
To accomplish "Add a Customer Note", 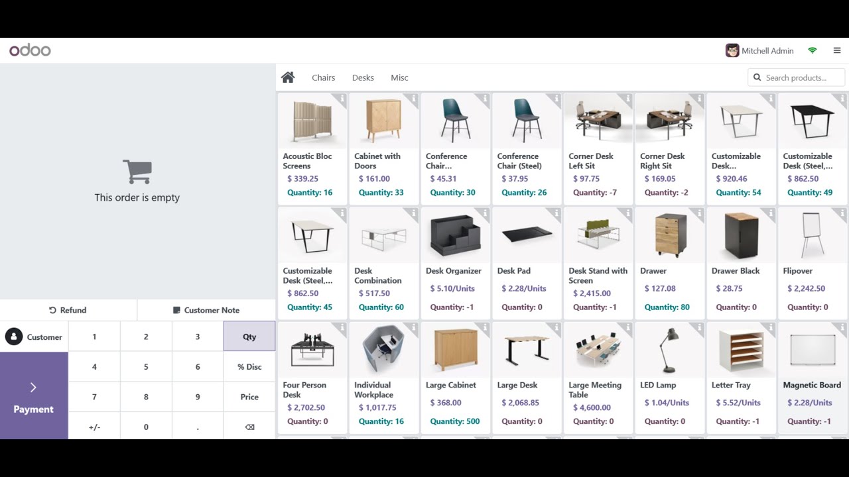I will click(206, 310).
